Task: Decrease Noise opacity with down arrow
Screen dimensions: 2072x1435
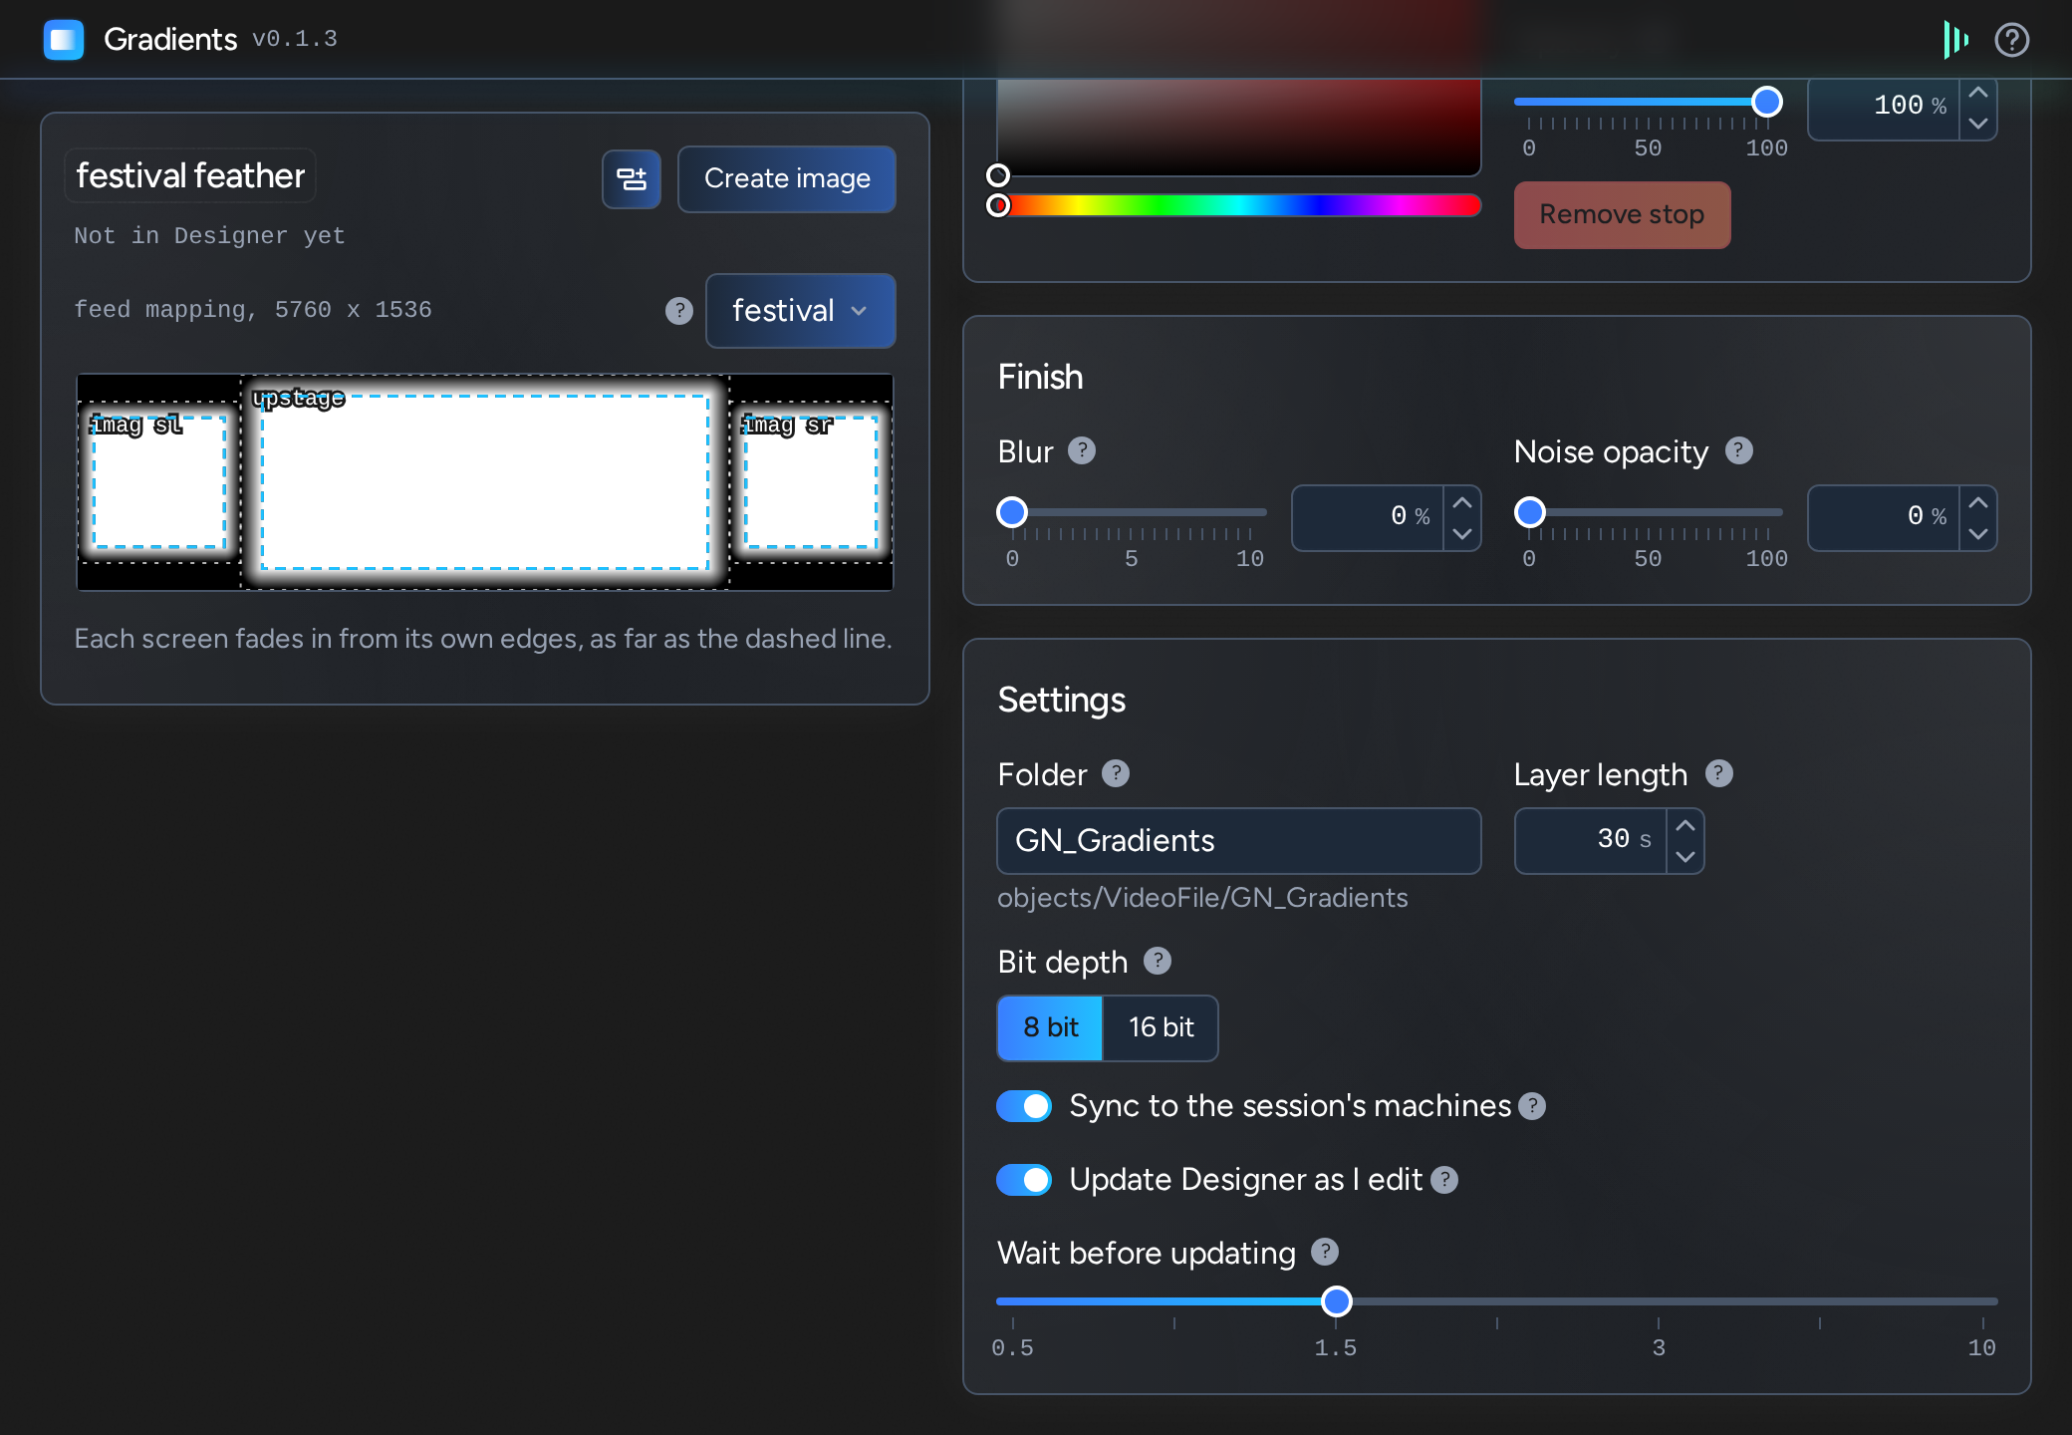Action: click(1978, 534)
